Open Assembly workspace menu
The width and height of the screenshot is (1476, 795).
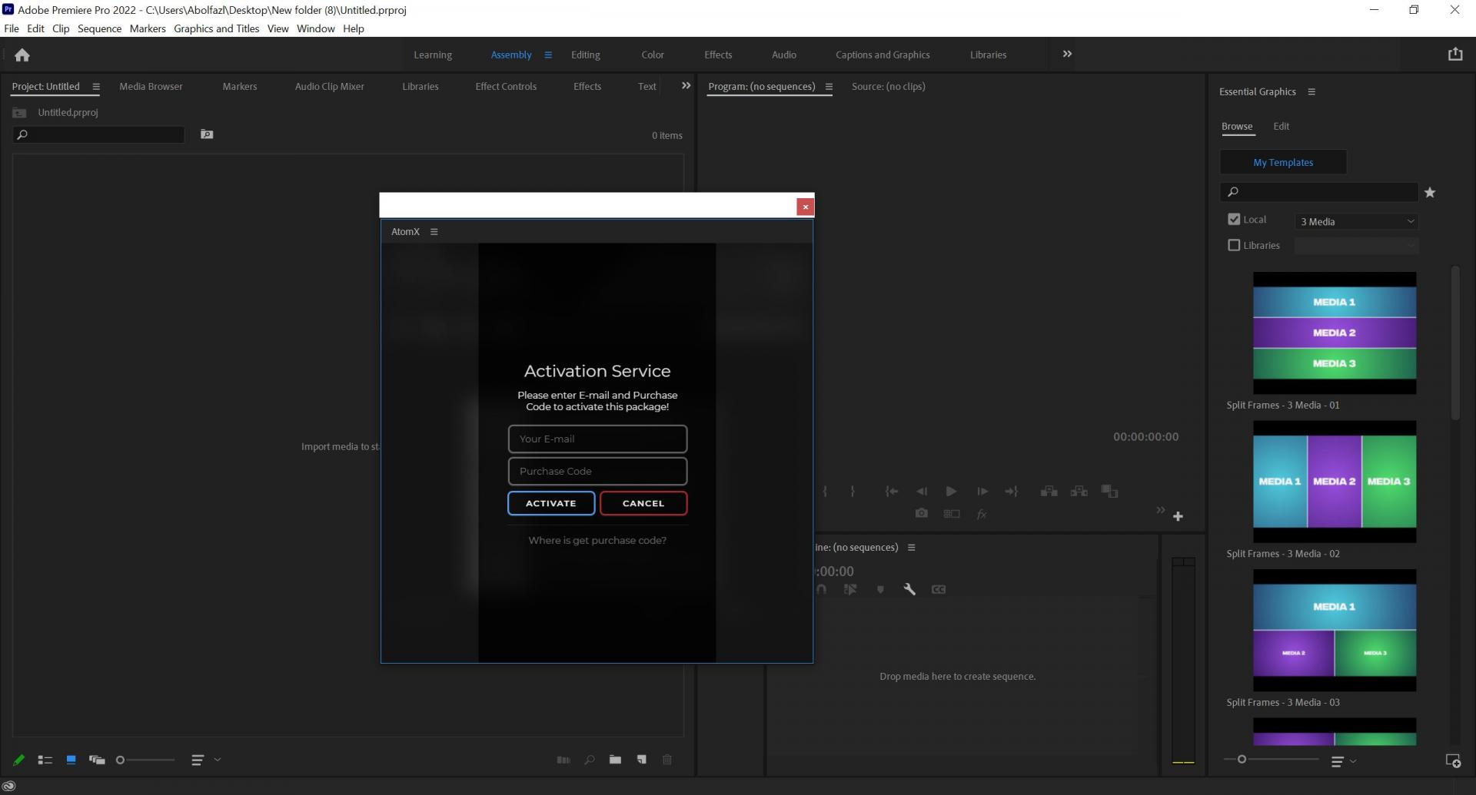coord(548,55)
